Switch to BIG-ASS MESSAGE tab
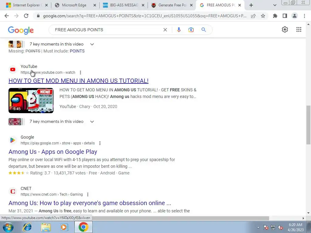 124,5
